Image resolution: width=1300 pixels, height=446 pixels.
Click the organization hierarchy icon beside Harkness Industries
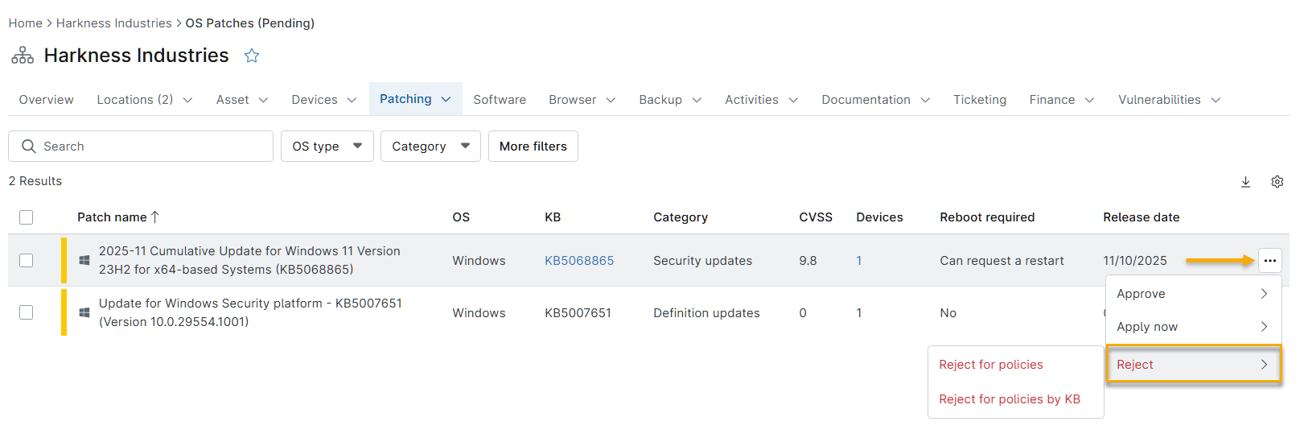(23, 56)
